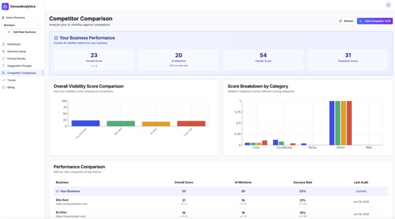Click the Prompt Results chat icon
395x219 pixels.
coord(3,59)
